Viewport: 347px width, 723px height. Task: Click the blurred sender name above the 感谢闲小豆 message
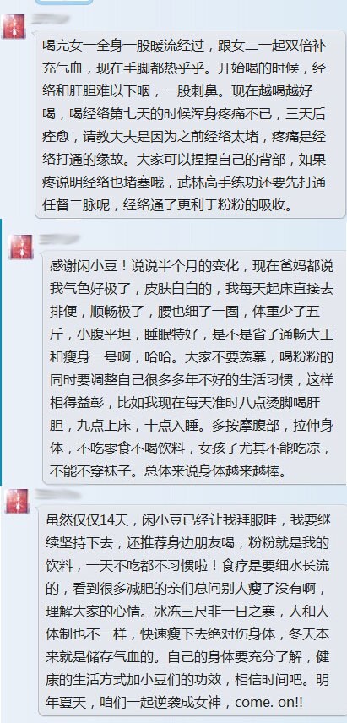[x=59, y=239]
